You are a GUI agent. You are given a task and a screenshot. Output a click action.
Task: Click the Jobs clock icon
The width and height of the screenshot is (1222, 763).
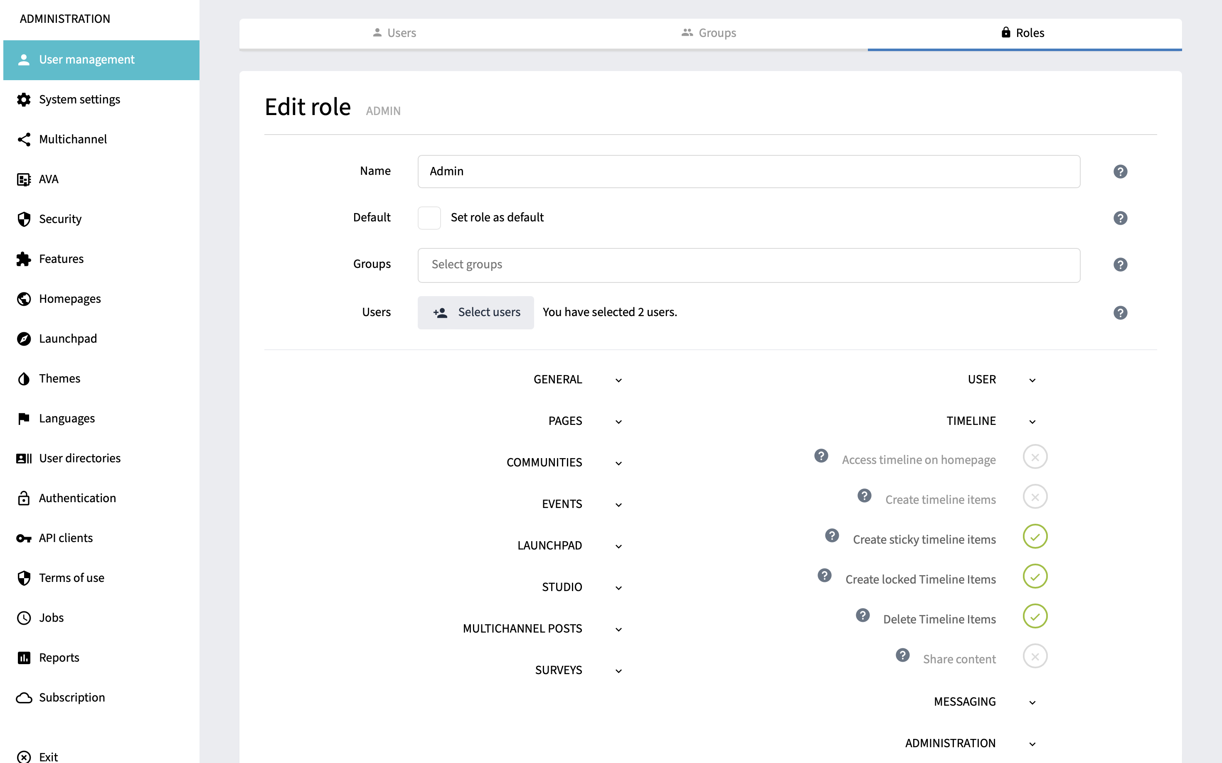click(24, 618)
